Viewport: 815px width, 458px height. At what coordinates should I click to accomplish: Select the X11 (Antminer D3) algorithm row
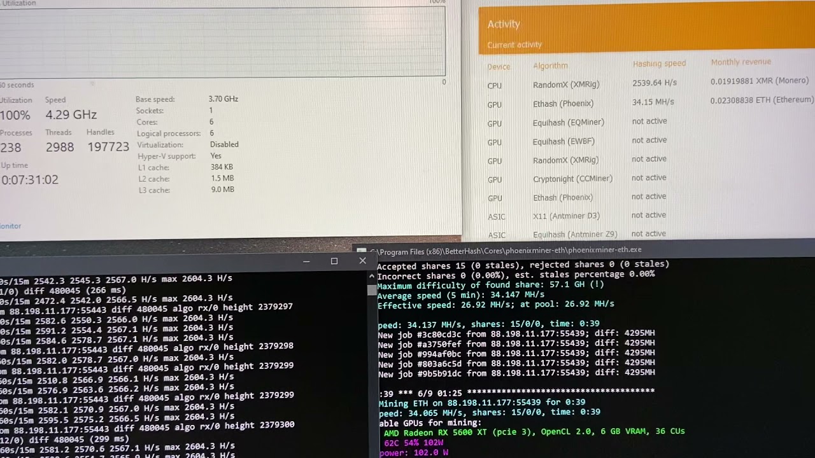pos(566,216)
